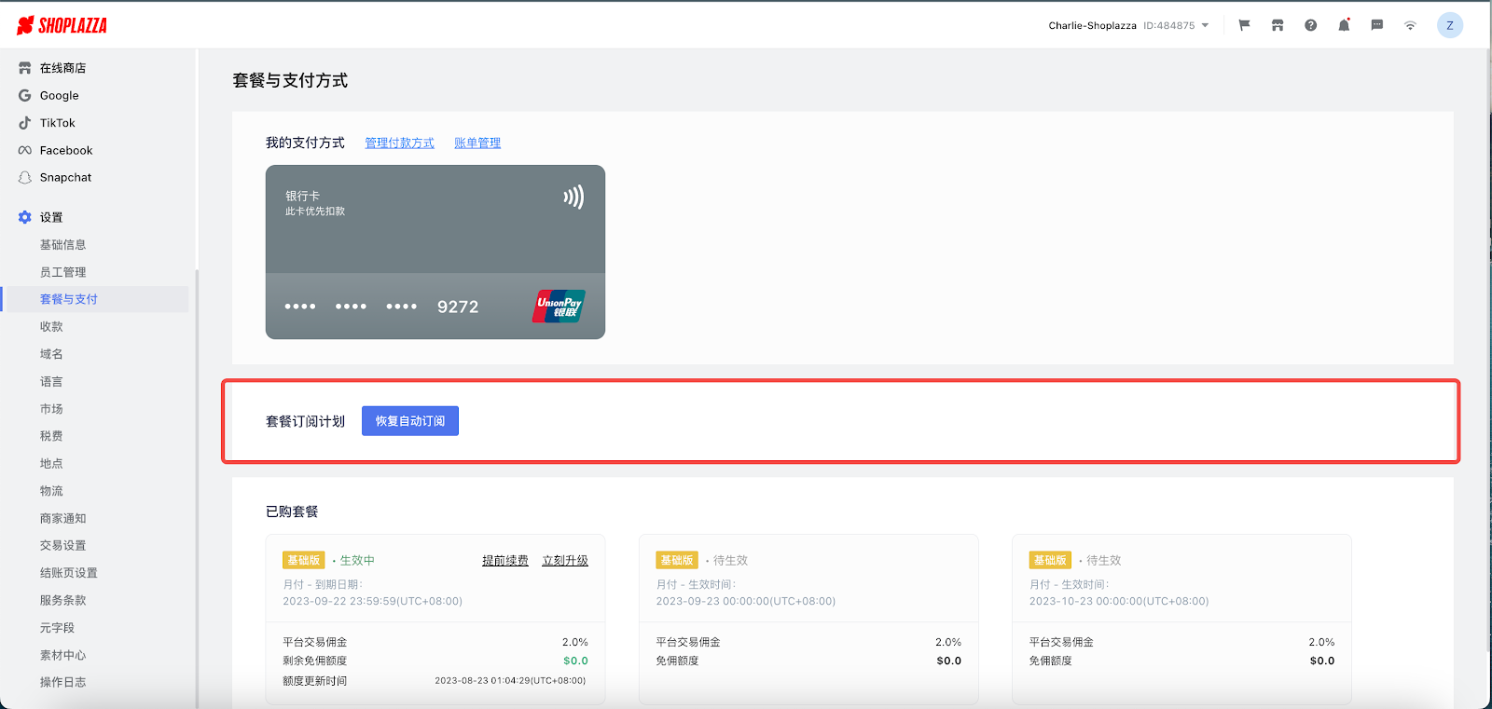
Task: Click the sidebar vertical scrollbar
Action: click(197, 489)
